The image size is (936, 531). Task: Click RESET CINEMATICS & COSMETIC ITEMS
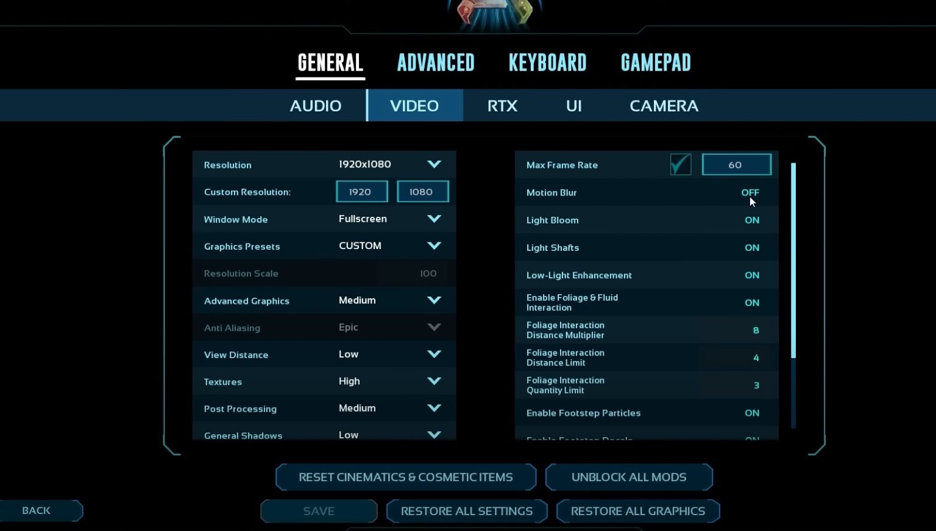406,477
